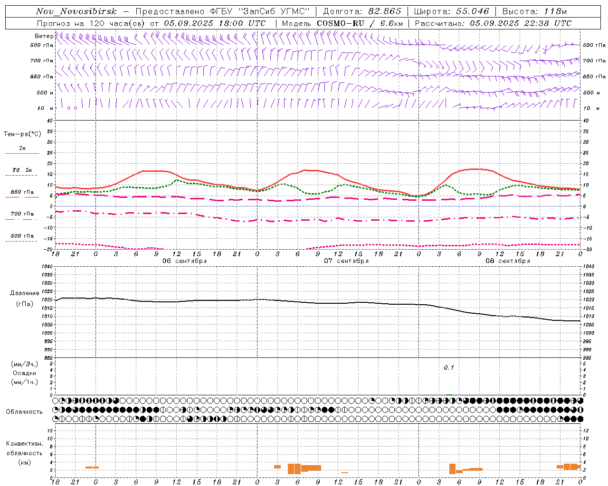Select the latitude value "55.046"
Screen dimensions: 608x486
(x=472, y=11)
